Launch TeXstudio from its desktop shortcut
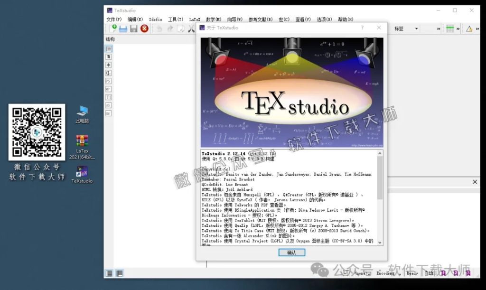The width and height of the screenshot is (486, 290). pyautogui.click(x=82, y=172)
